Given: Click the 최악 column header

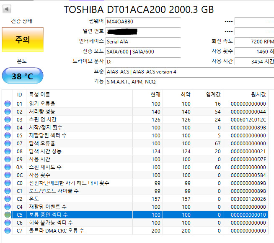Looking at the screenshot, I should [178, 94].
